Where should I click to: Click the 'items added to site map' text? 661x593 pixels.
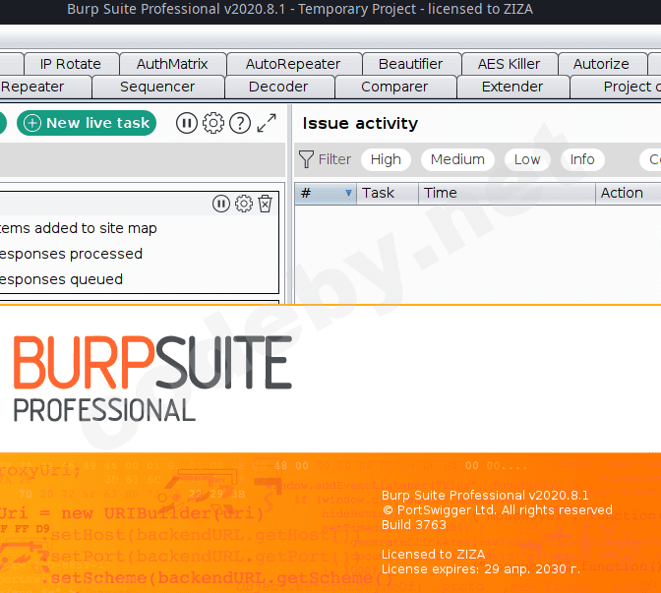pyautogui.click(x=79, y=228)
